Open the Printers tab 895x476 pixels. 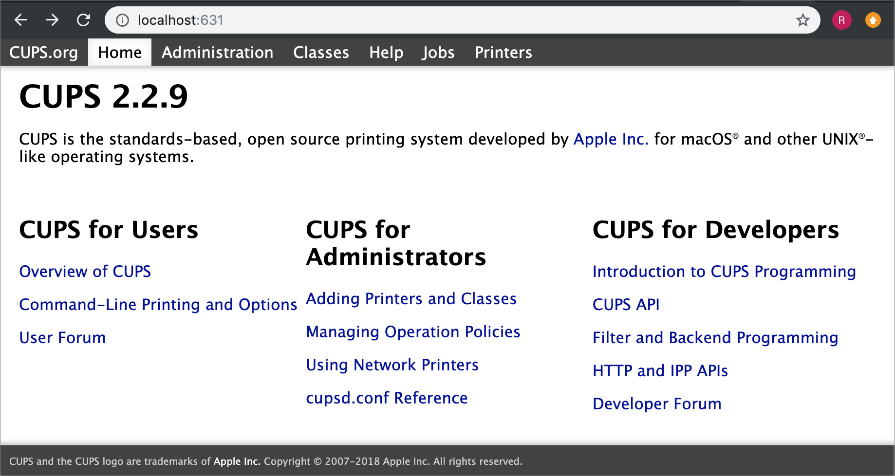tap(503, 52)
